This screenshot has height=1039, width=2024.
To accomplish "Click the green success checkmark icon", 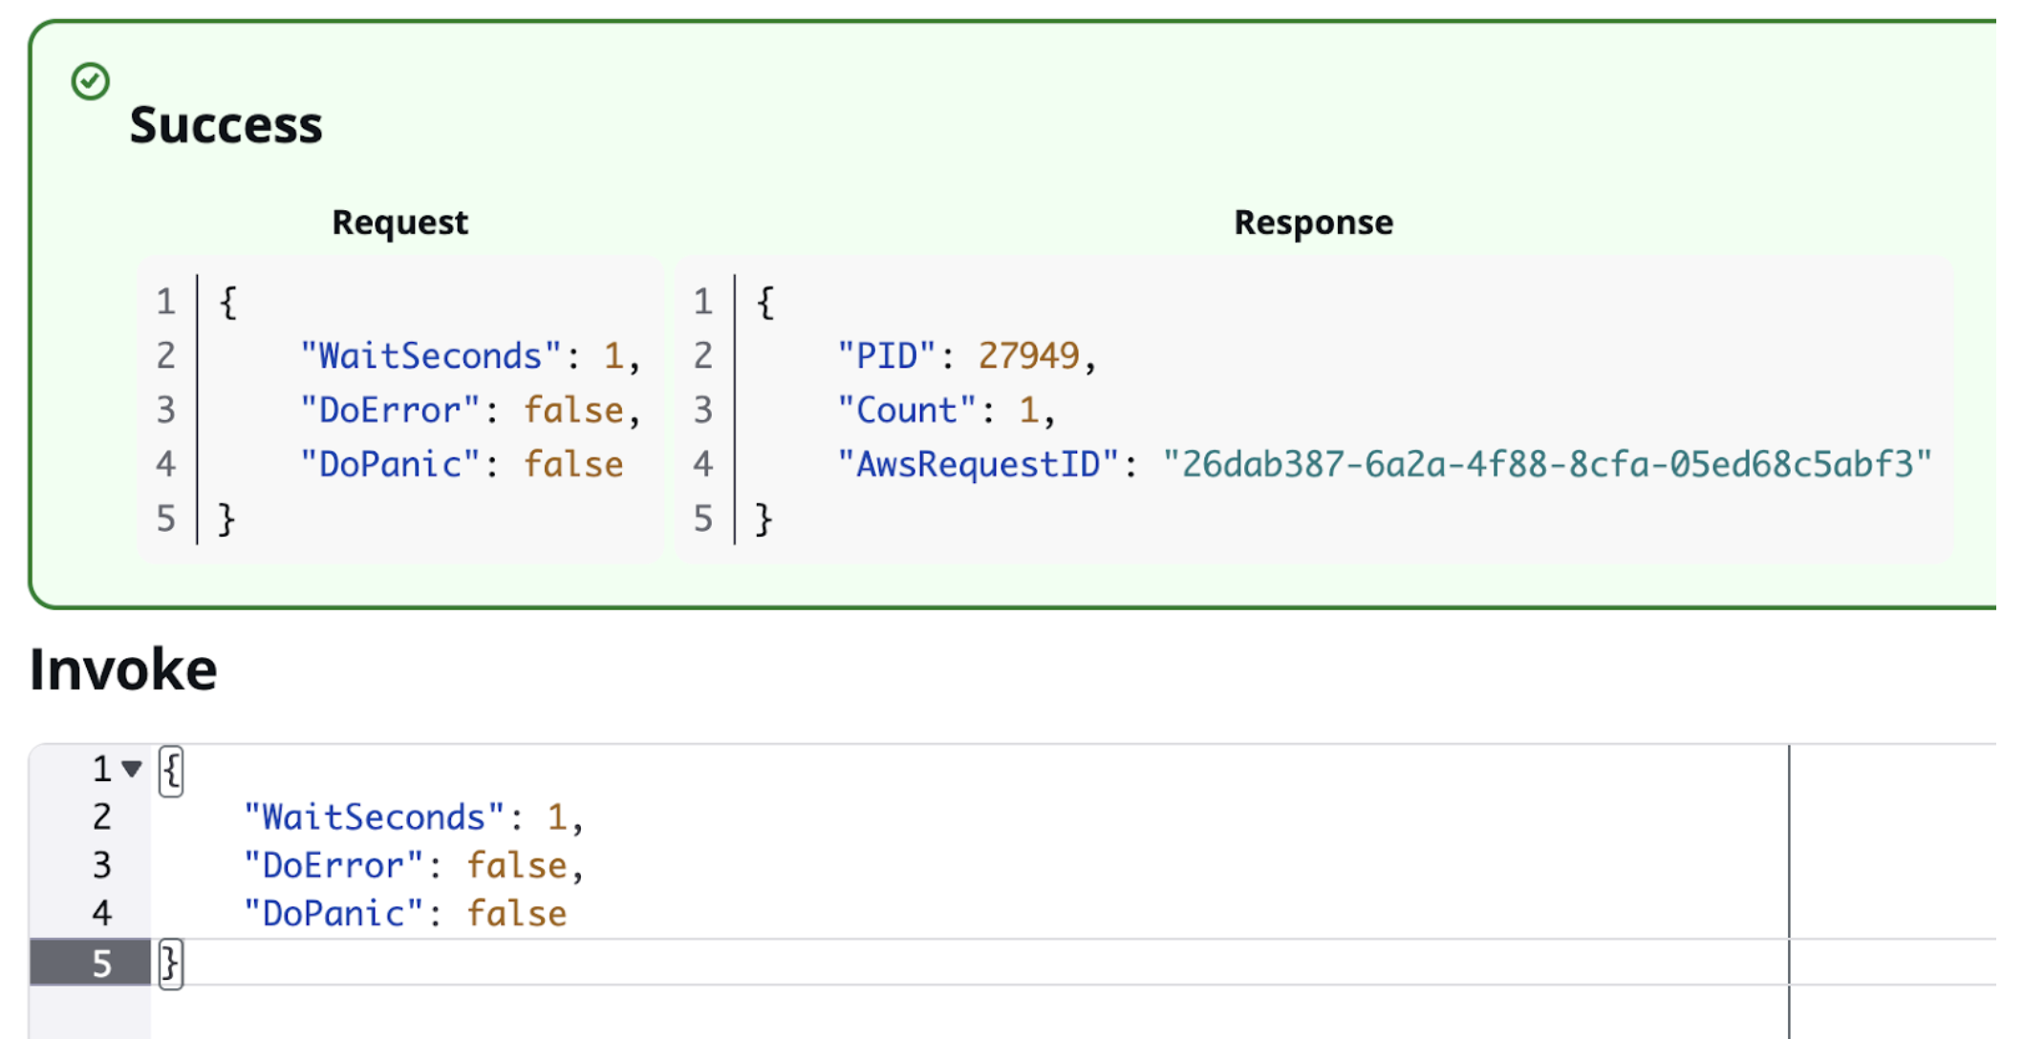I will point(91,81).
